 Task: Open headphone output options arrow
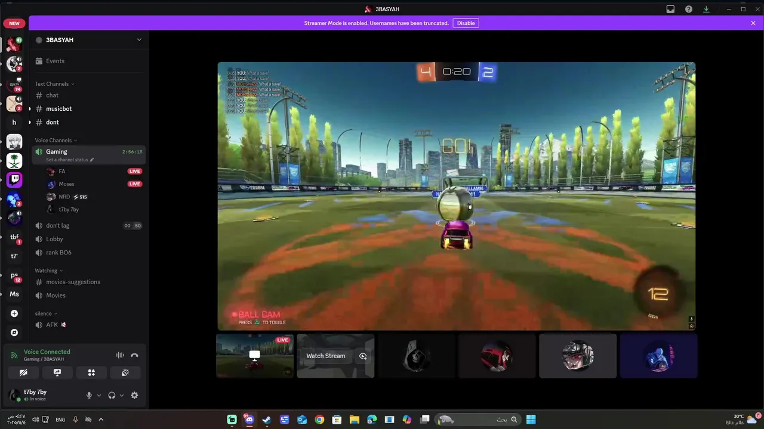pos(122,395)
